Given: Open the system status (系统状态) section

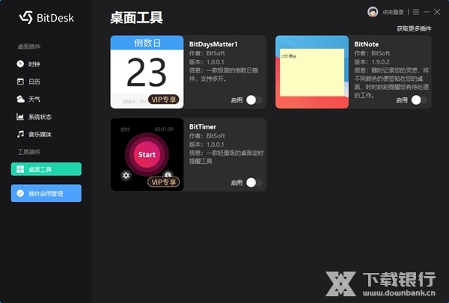Looking at the screenshot, I should pos(34,117).
